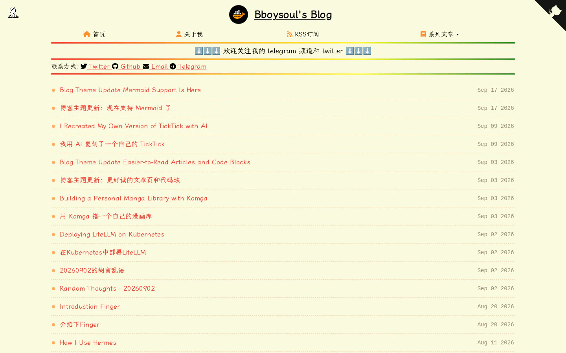Image resolution: width=566 pixels, height=353 pixels.
Task: Open the Twitter contact link
Action: [99, 66]
